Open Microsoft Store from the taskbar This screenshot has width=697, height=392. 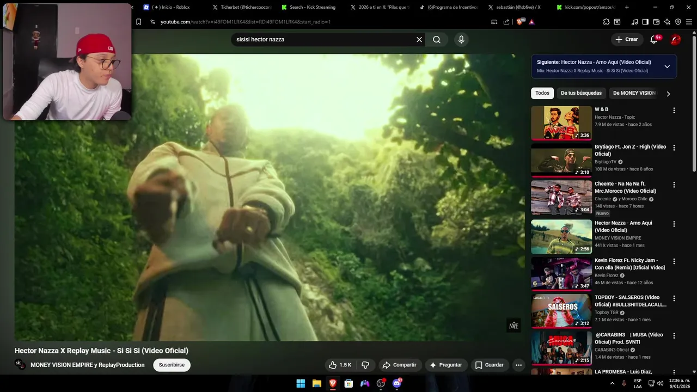pyautogui.click(x=348, y=383)
